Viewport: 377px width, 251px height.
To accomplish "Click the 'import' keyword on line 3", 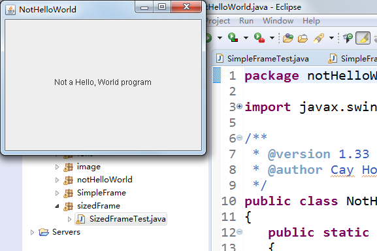I will pos(268,107).
